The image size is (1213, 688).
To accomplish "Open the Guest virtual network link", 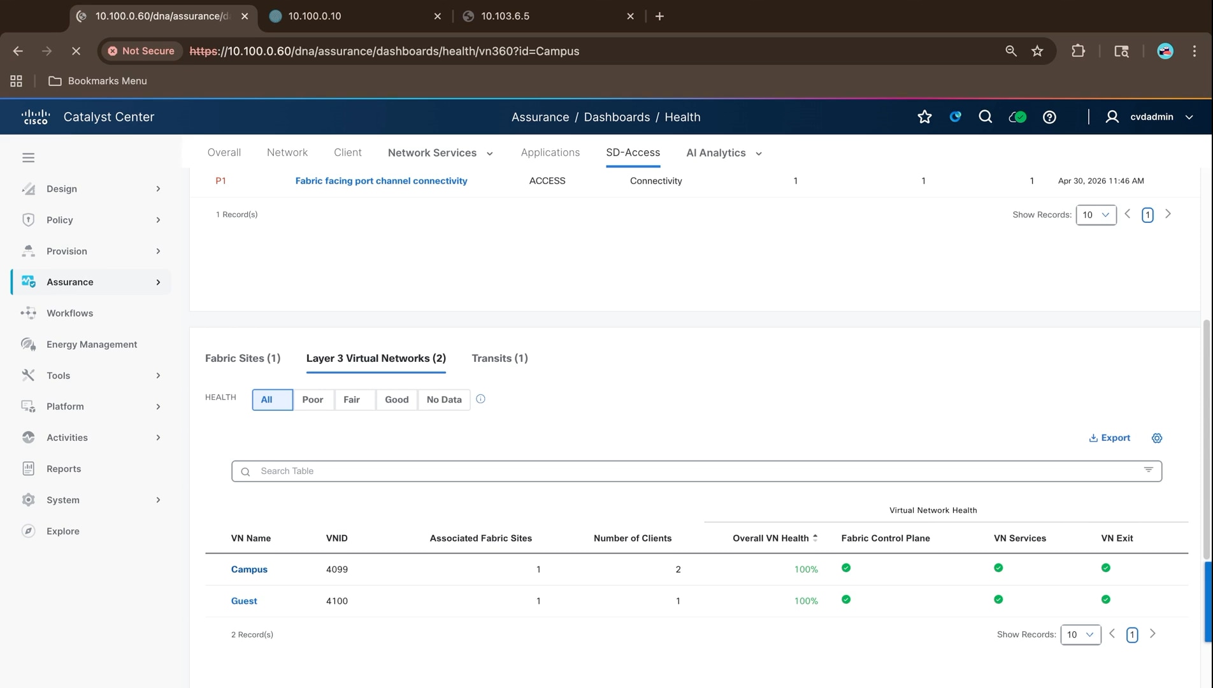I will coord(244,601).
